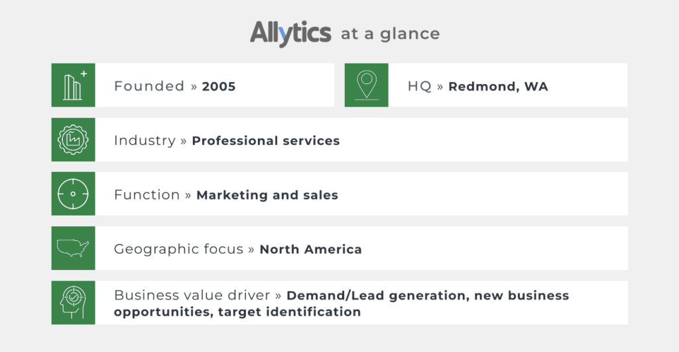Screen dimensions: 679x352
Task: Click 'opportunities, target identification' text
Action: tap(237, 312)
